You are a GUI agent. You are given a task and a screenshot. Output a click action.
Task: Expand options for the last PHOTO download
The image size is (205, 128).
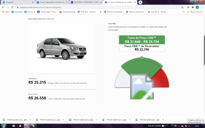163,120
